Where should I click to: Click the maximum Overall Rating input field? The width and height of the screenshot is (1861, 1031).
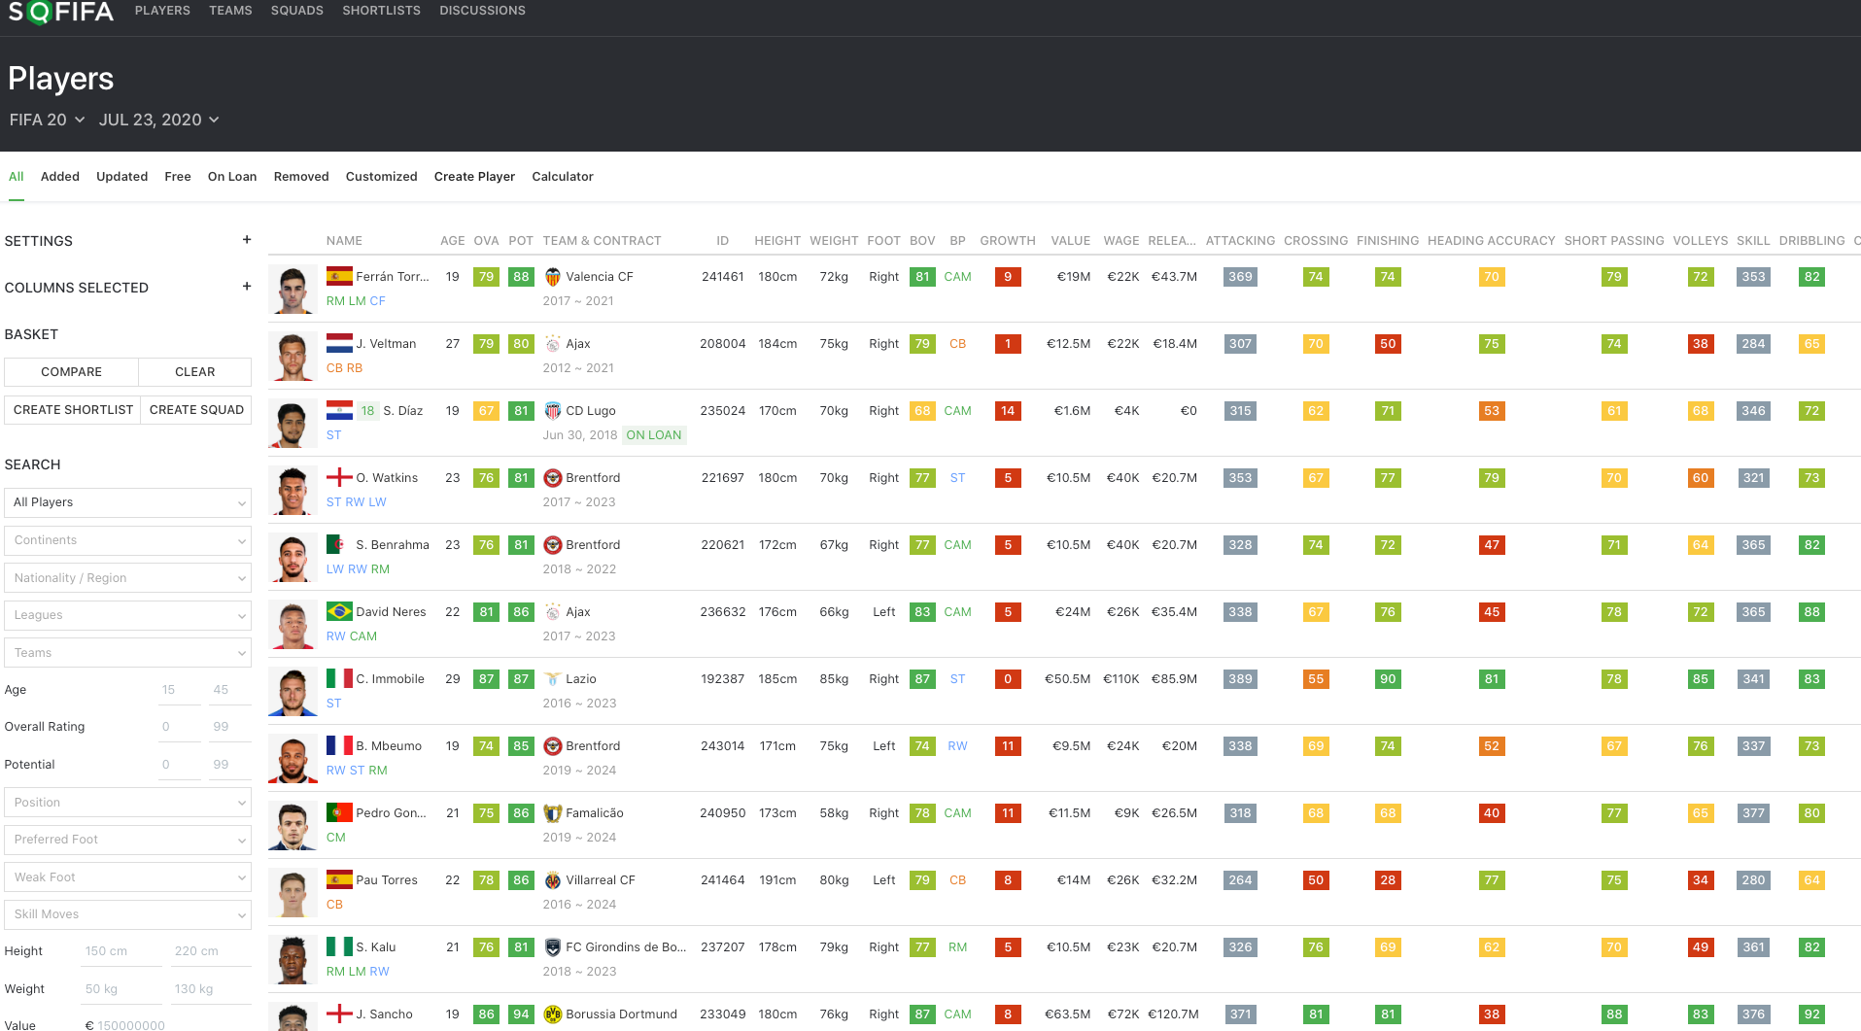point(230,727)
